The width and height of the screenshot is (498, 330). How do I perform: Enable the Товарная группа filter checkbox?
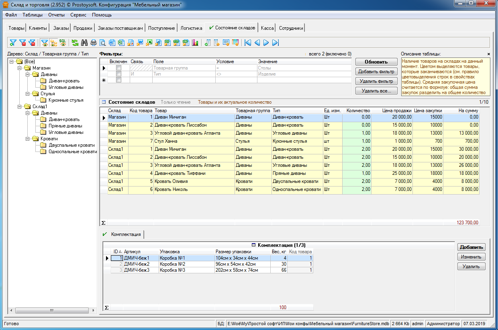point(118,68)
